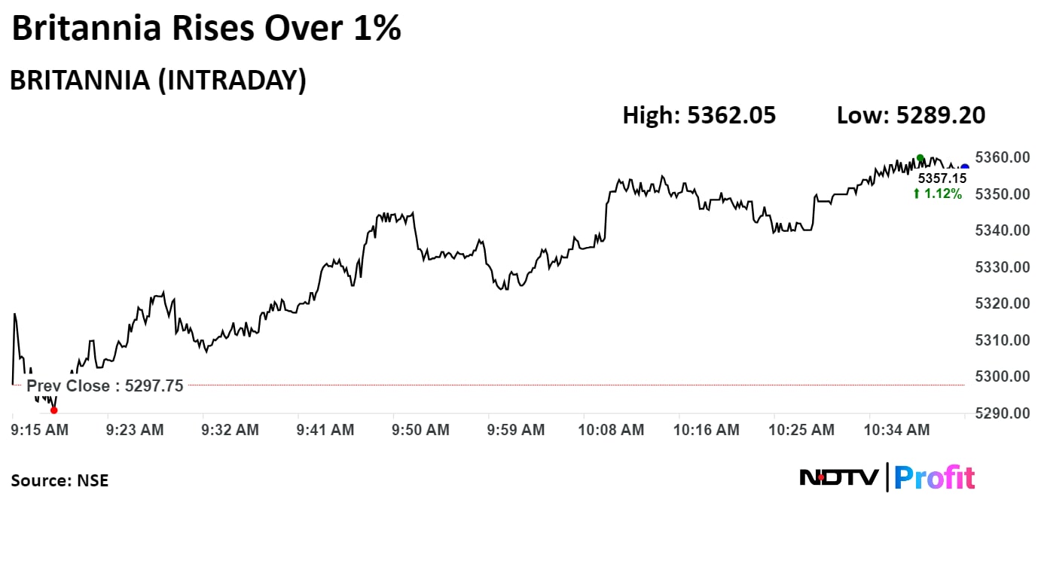1041x585 pixels.
Task: Click the Source: NSE text
Action: point(60,480)
